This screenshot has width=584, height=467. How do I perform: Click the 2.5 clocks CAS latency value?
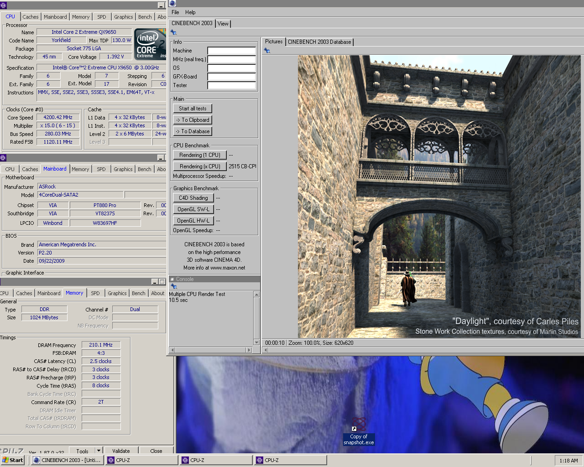101,361
